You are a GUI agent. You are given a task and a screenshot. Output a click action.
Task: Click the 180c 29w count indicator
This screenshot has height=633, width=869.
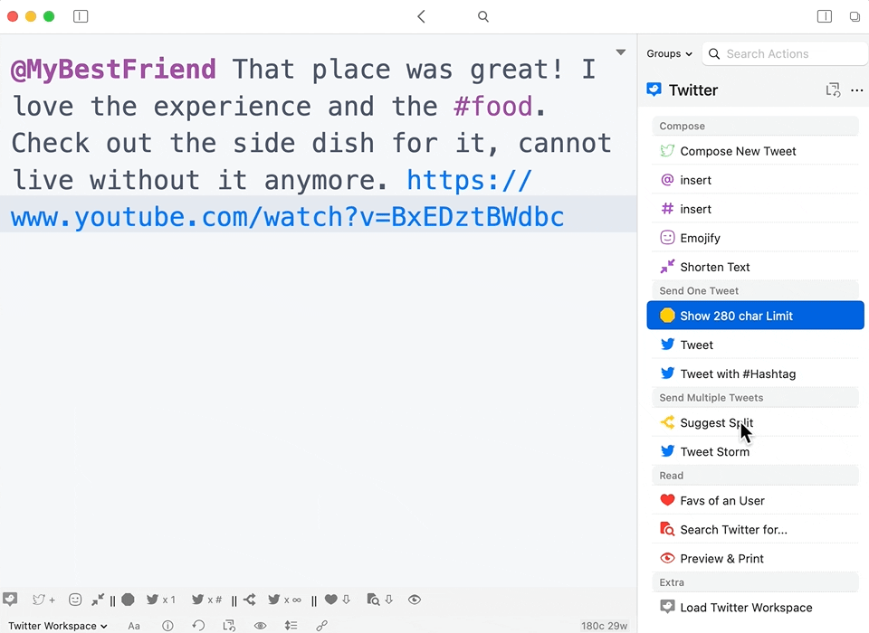[x=604, y=626]
